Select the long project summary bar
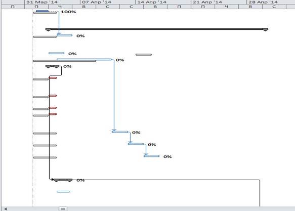295x211 pixels. [157, 29]
